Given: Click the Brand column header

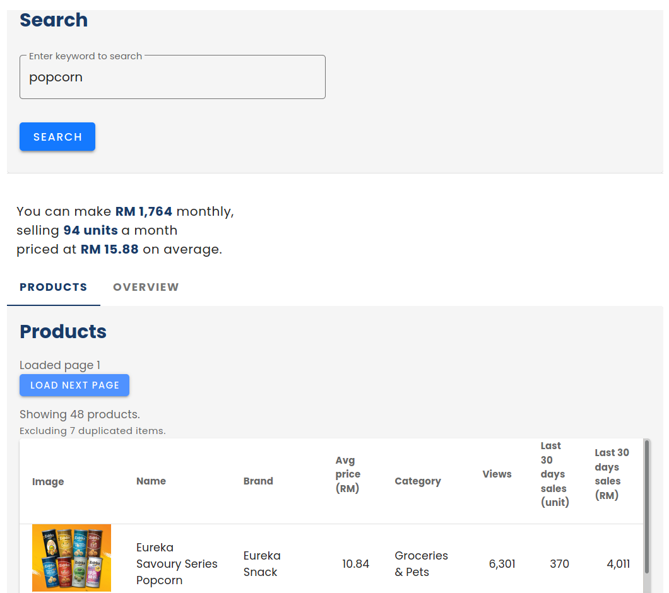Looking at the screenshot, I should coord(258,481).
